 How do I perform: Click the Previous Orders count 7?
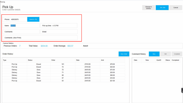20,46
